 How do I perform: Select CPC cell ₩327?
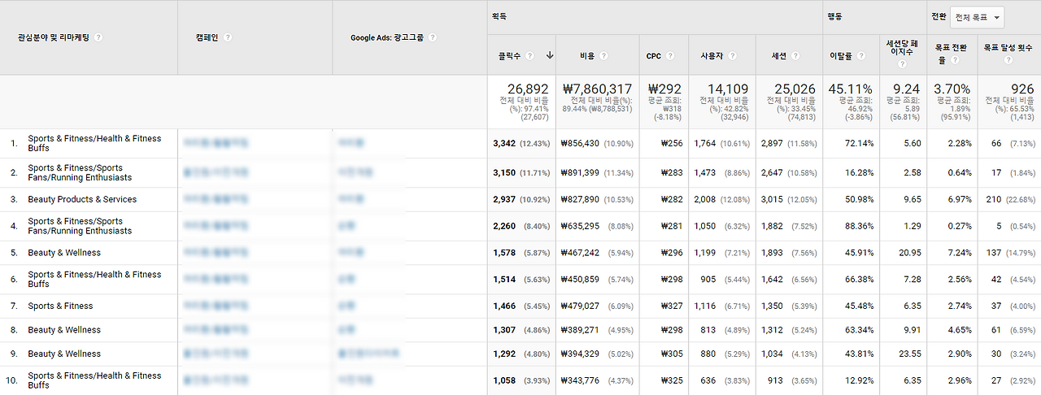672,306
